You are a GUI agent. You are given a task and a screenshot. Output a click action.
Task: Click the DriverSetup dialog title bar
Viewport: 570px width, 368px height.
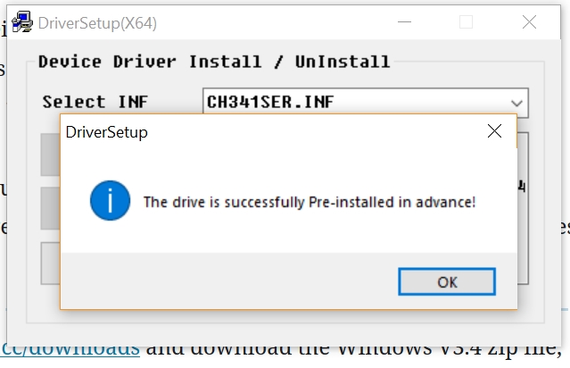click(268, 132)
